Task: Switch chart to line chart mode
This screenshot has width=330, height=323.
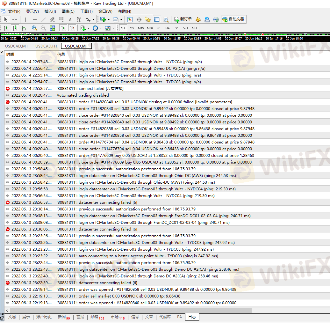Action: [24, 28]
